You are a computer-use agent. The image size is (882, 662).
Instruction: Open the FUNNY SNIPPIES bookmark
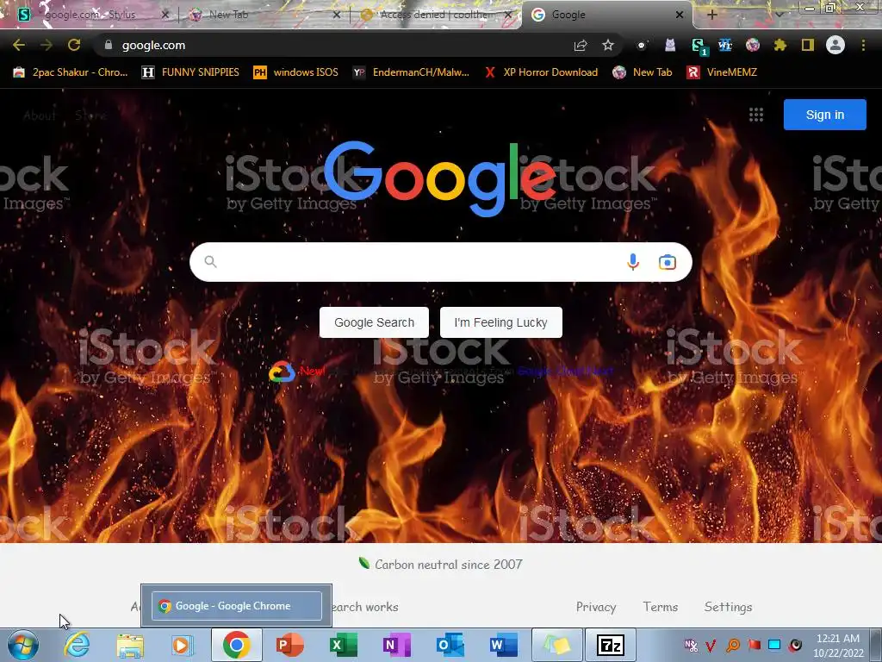(190, 72)
